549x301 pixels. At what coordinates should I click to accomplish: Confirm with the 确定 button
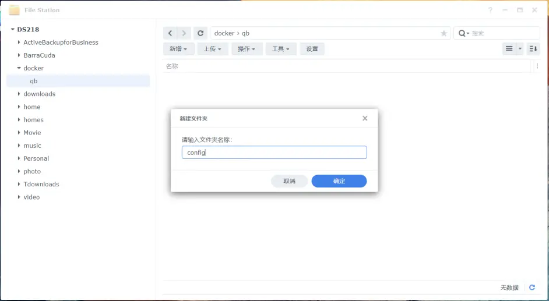tap(339, 181)
